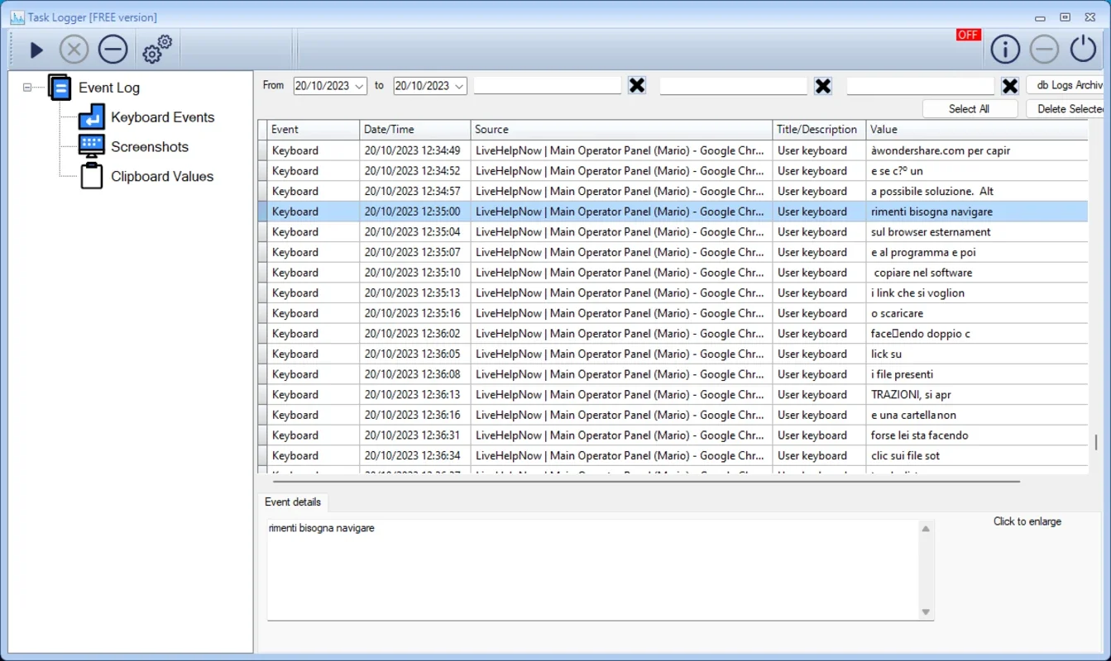1111x661 pixels.
Task: Click the Select All button
Action: point(970,109)
